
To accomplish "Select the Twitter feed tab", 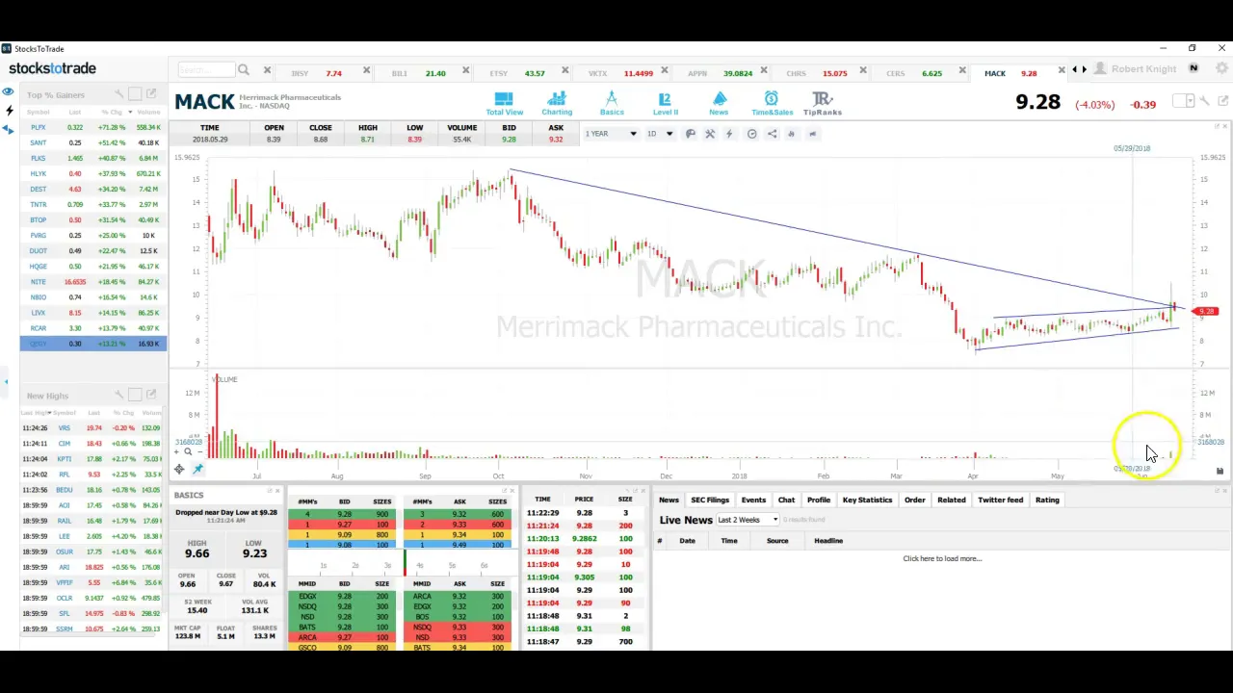I will pos(1000,500).
